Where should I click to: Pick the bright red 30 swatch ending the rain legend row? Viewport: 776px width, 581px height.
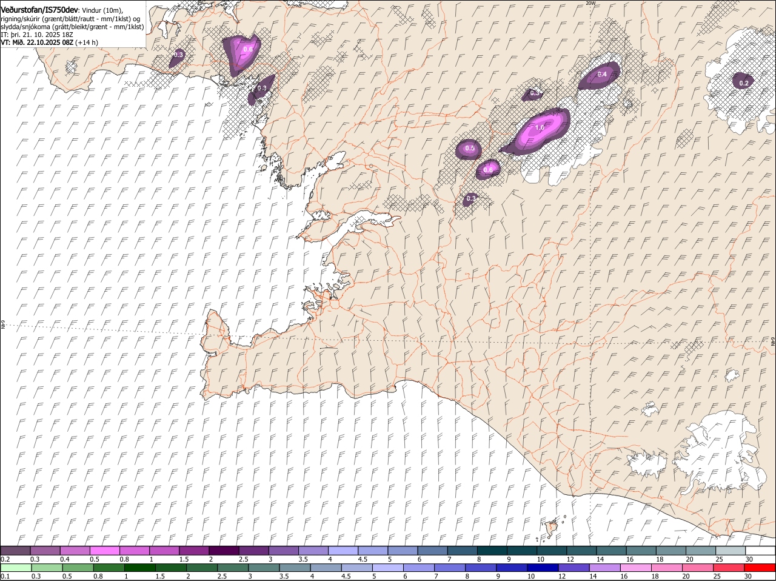click(x=760, y=568)
